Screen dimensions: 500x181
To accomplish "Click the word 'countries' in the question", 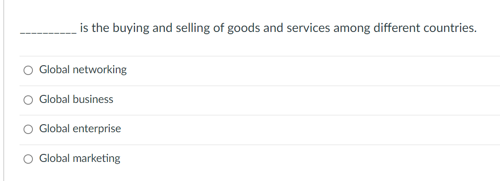I will [x=449, y=28].
